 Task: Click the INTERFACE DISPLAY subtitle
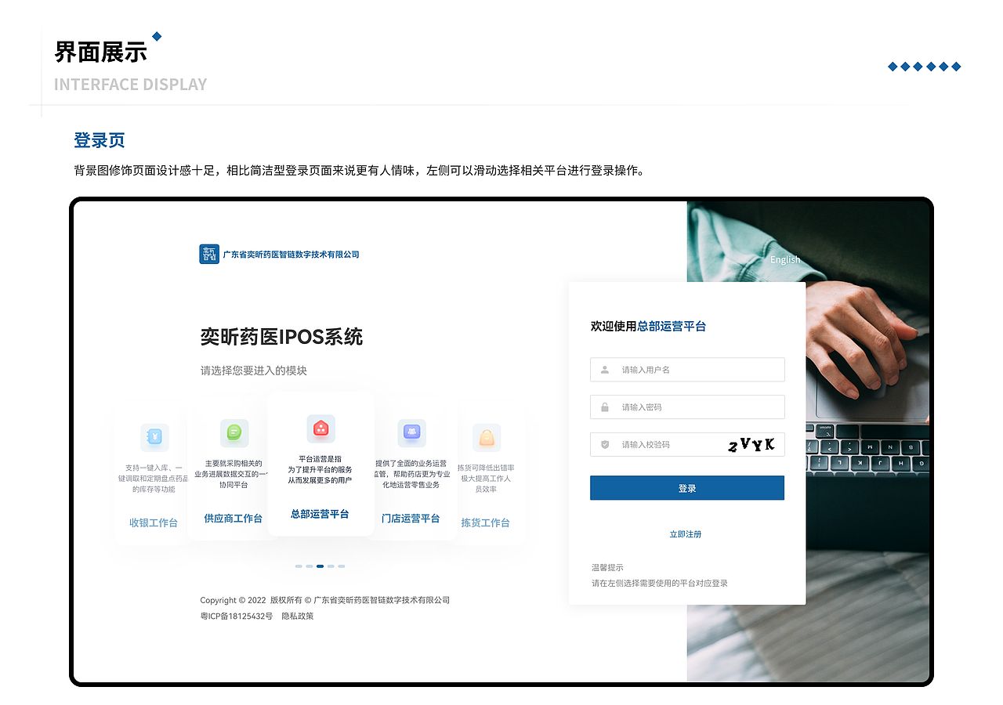[x=131, y=85]
